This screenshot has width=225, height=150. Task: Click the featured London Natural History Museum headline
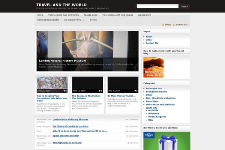click(x=63, y=61)
